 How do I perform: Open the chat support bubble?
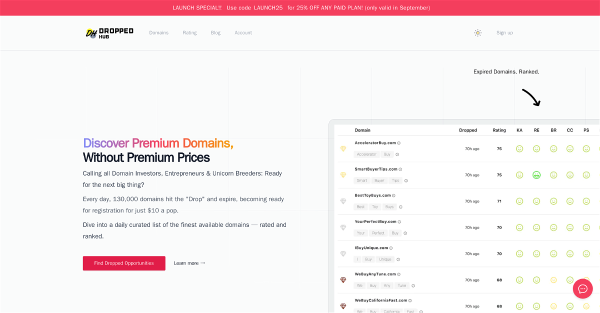pyautogui.click(x=582, y=288)
